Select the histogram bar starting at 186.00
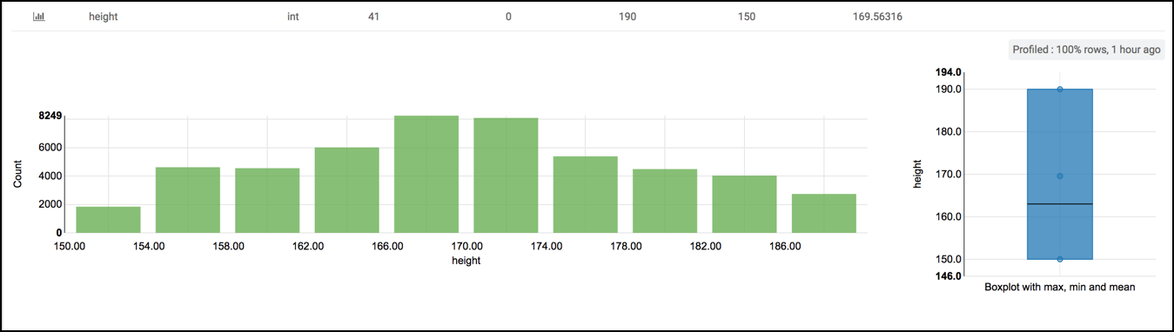Image resolution: width=1174 pixels, height=332 pixels. pos(824,214)
